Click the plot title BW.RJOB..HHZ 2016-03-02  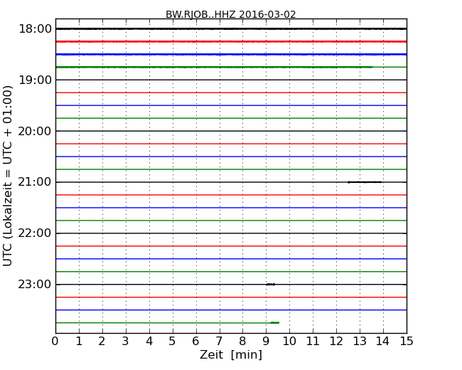[x=230, y=14]
